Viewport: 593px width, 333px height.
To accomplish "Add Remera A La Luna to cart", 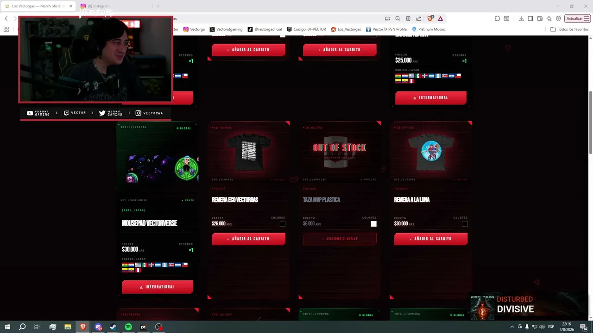I will click(x=431, y=239).
